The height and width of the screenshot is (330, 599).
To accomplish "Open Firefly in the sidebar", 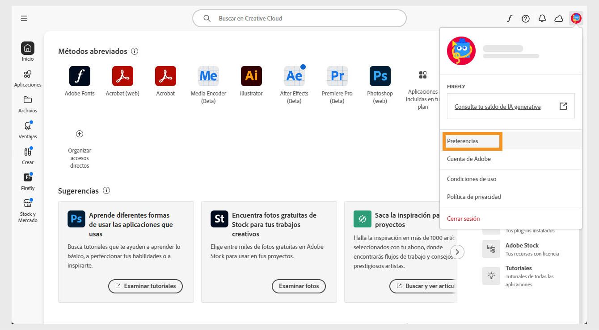I will (28, 181).
